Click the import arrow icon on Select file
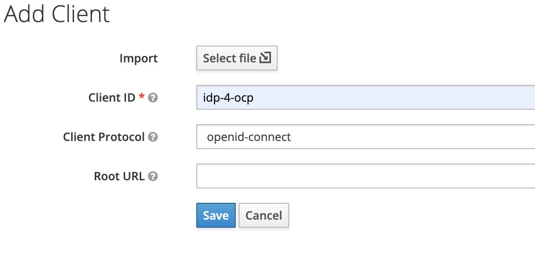The width and height of the screenshot is (535, 257). (265, 58)
